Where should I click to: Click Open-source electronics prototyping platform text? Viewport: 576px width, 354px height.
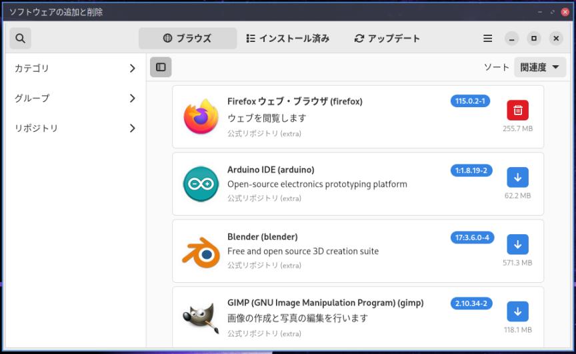point(317,184)
